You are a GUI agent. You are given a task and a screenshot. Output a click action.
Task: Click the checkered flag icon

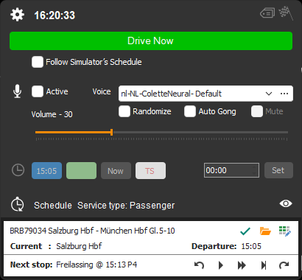pyautogui.click(x=286, y=14)
